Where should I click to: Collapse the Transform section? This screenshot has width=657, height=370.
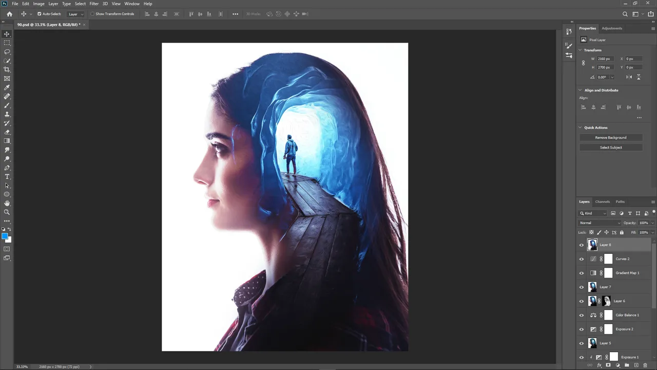pyautogui.click(x=580, y=50)
